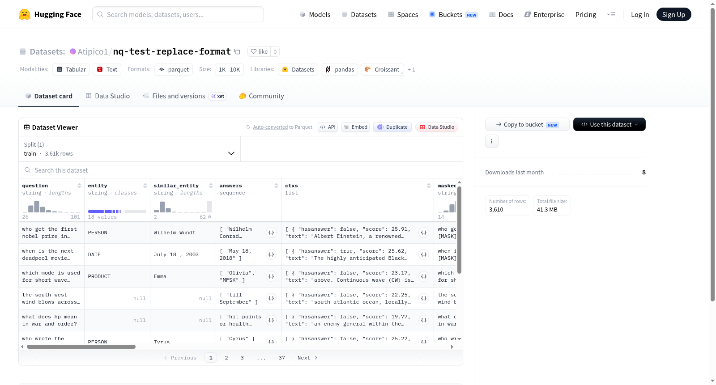Select the 1K - 10K size tag
This screenshot has width=716, height=385.
pos(229,69)
